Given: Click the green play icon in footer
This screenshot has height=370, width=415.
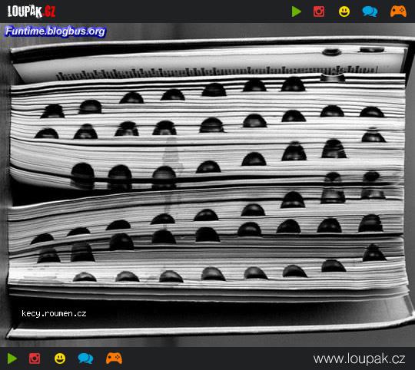Looking at the screenshot, I should 12,358.
